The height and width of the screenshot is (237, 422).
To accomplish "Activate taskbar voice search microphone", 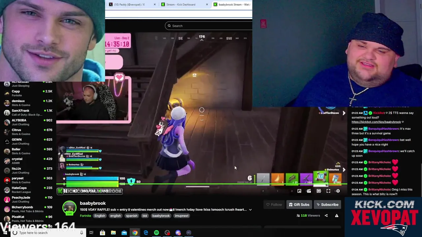I will tap(81, 233).
